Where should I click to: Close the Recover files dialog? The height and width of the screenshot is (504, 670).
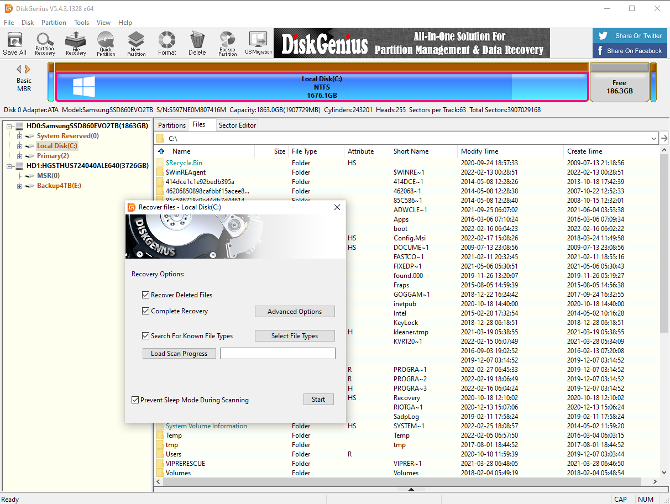337,207
